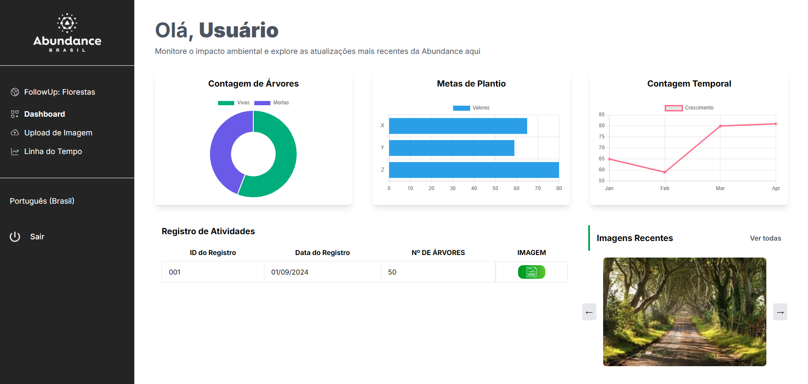Toggle the Crescimento legend swatch
Image resolution: width=808 pixels, height=384 pixels.
point(674,108)
